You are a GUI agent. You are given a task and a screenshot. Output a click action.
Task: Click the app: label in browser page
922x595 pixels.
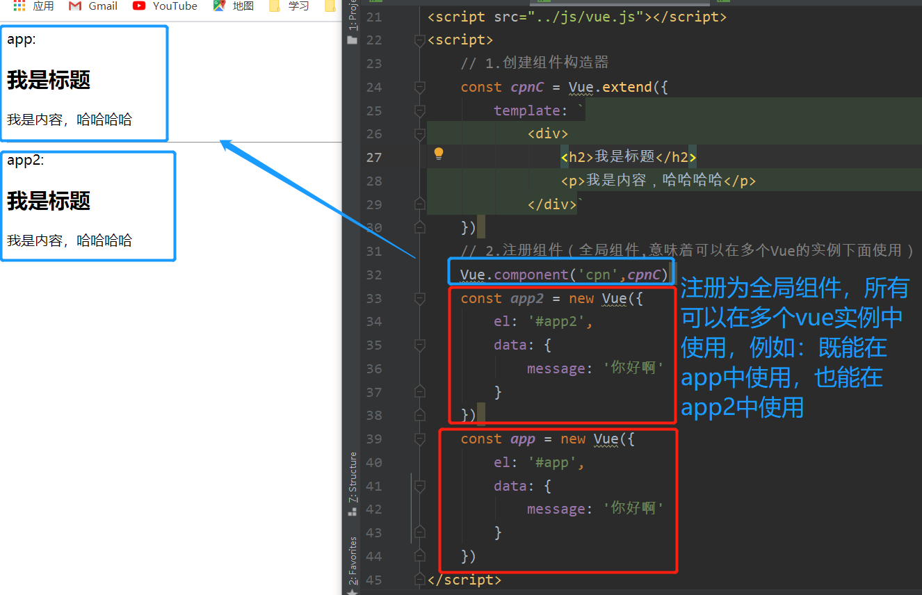[x=21, y=39]
